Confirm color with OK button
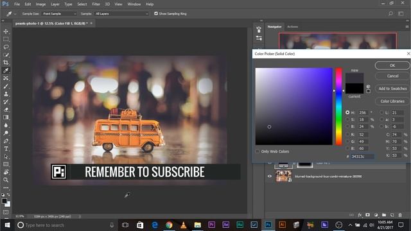Image resolution: width=411 pixels, height=231 pixels. pos(392,65)
